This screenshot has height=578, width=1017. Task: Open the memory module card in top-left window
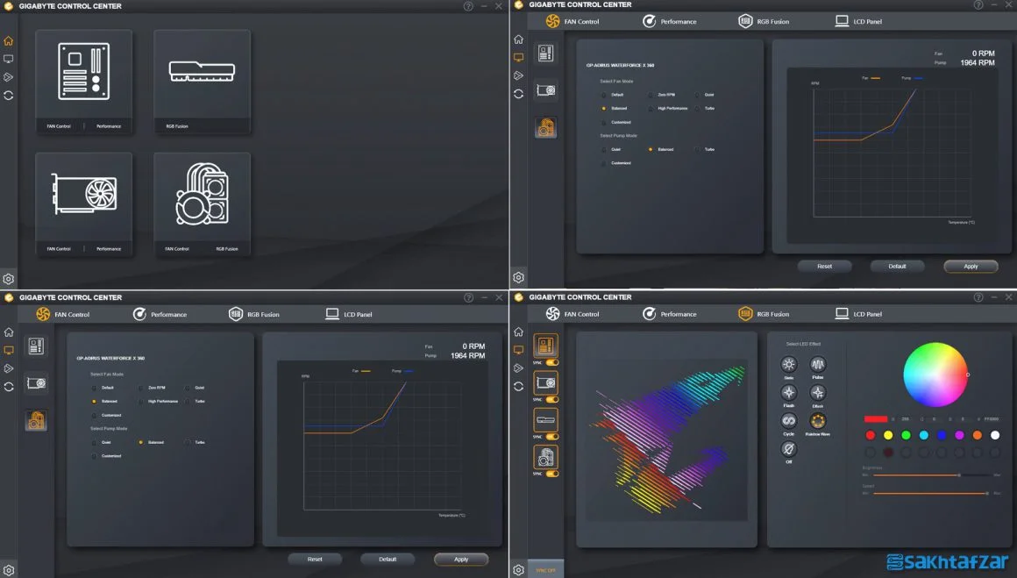202,81
